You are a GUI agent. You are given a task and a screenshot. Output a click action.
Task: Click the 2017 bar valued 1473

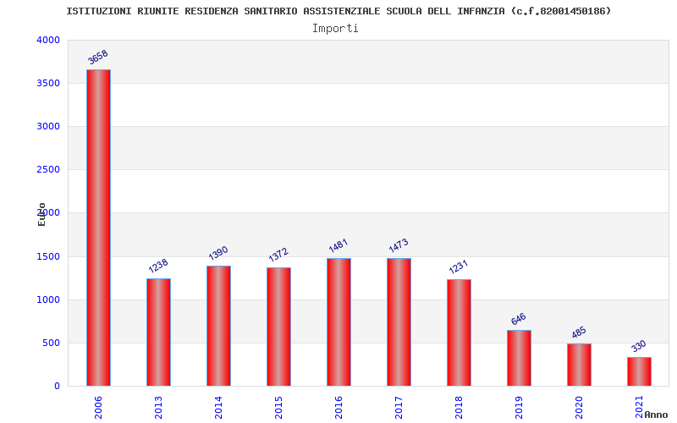(399, 322)
